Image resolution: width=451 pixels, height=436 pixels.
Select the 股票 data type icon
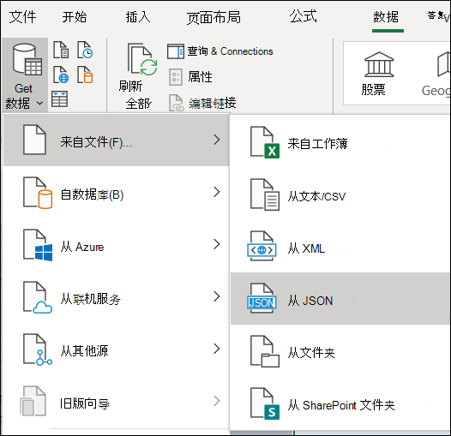coord(379,64)
